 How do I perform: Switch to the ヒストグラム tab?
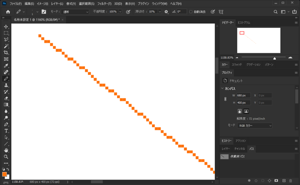pyautogui.click(x=244, y=22)
